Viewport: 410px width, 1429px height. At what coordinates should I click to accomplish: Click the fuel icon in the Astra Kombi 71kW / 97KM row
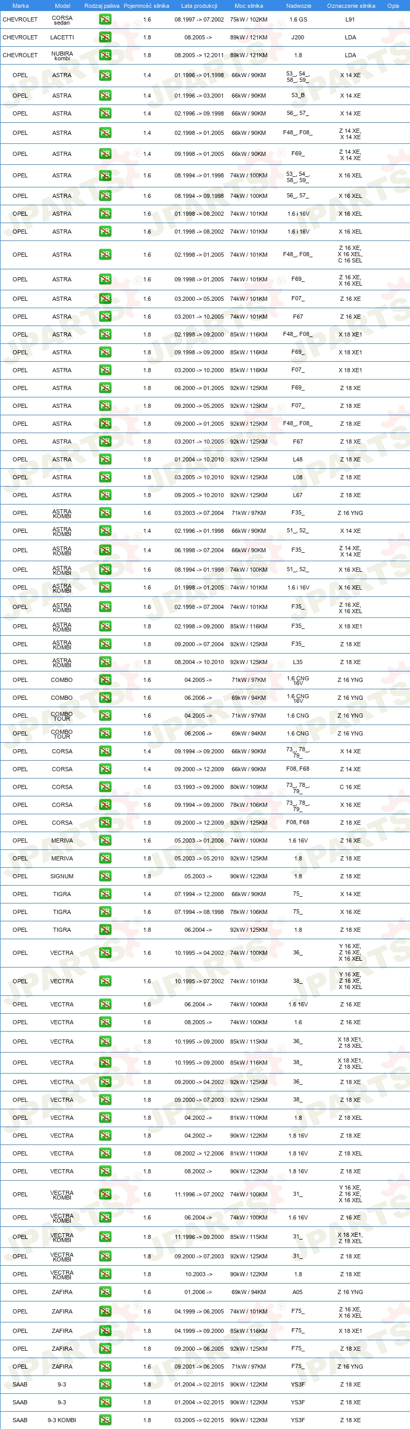point(105,513)
